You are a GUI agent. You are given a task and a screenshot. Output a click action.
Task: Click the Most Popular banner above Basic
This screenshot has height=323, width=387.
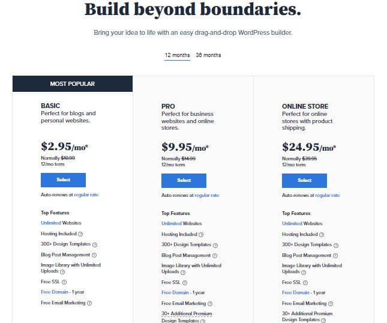[73, 84]
